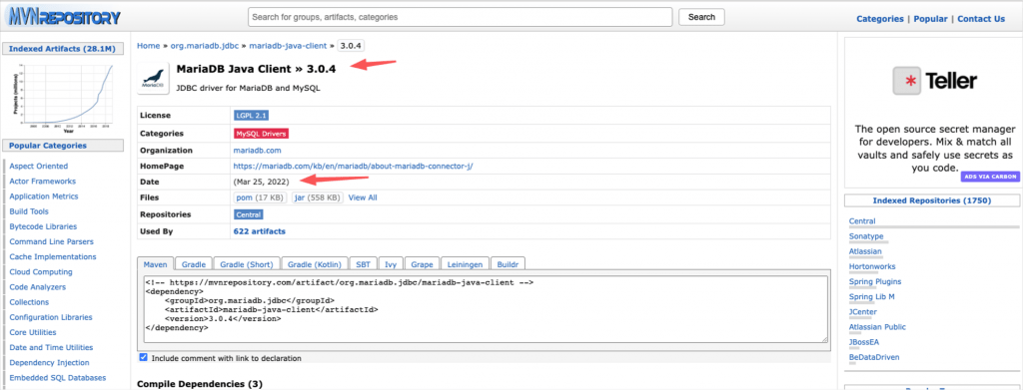1023x390 pixels.
Task: Open Cloud Computing category
Action: tap(41, 271)
